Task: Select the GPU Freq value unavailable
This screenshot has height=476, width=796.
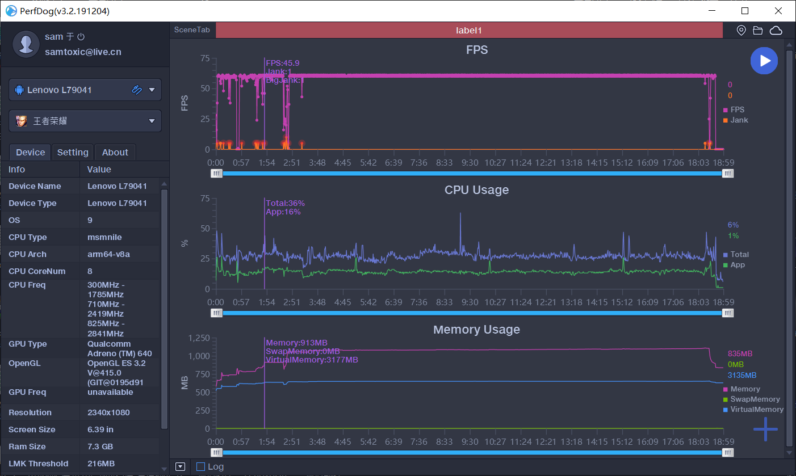Action: (110, 392)
